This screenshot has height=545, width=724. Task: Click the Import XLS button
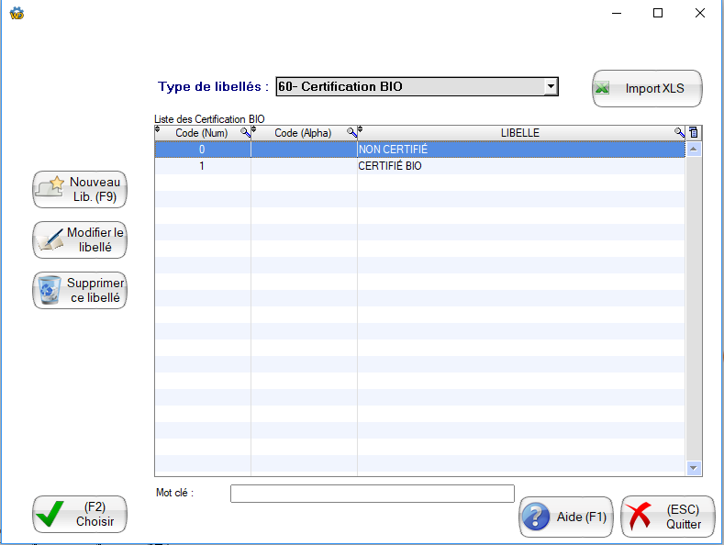coord(647,89)
